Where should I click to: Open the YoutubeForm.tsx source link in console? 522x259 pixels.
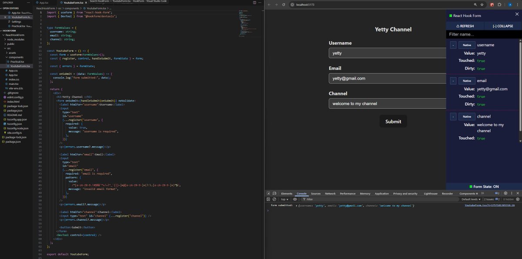(x=490, y=205)
